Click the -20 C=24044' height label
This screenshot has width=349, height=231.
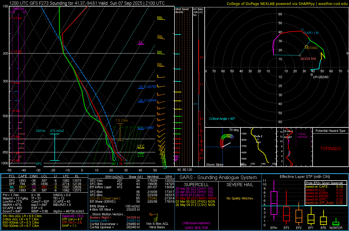coord(147,100)
